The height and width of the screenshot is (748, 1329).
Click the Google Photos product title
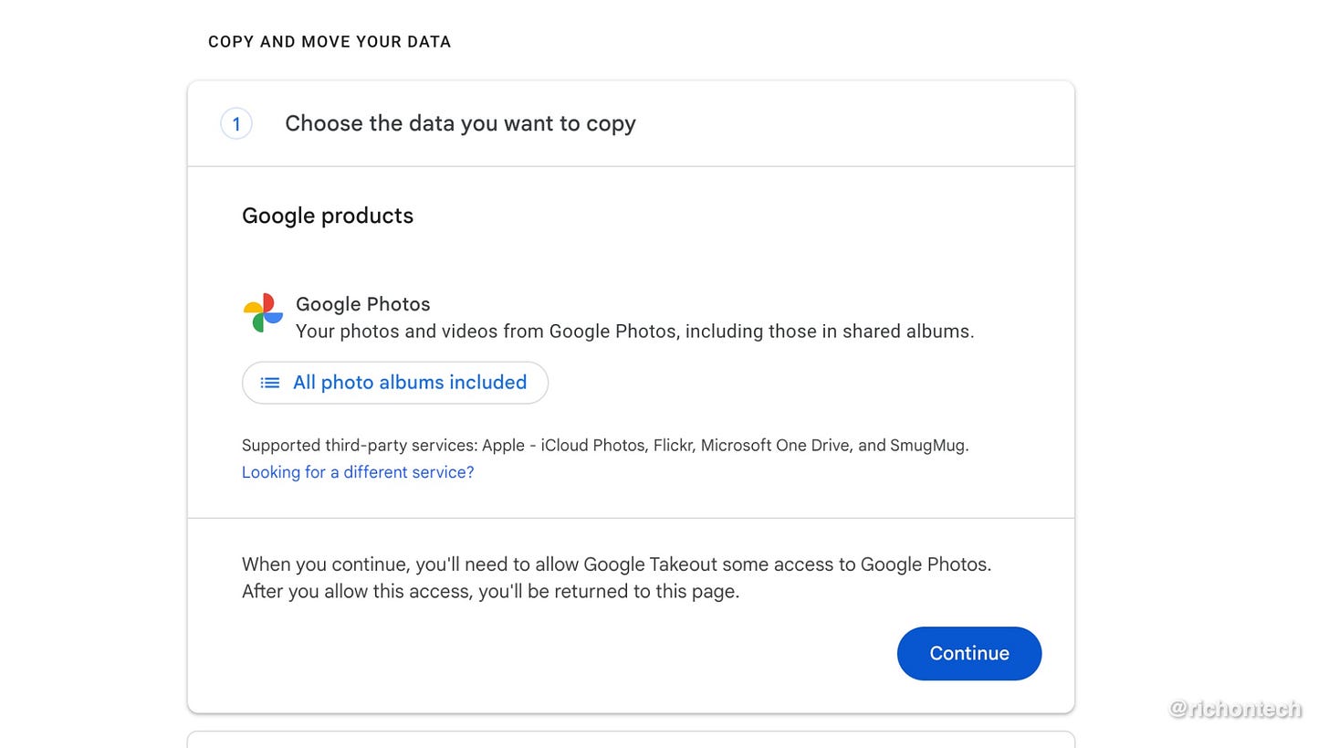click(362, 304)
